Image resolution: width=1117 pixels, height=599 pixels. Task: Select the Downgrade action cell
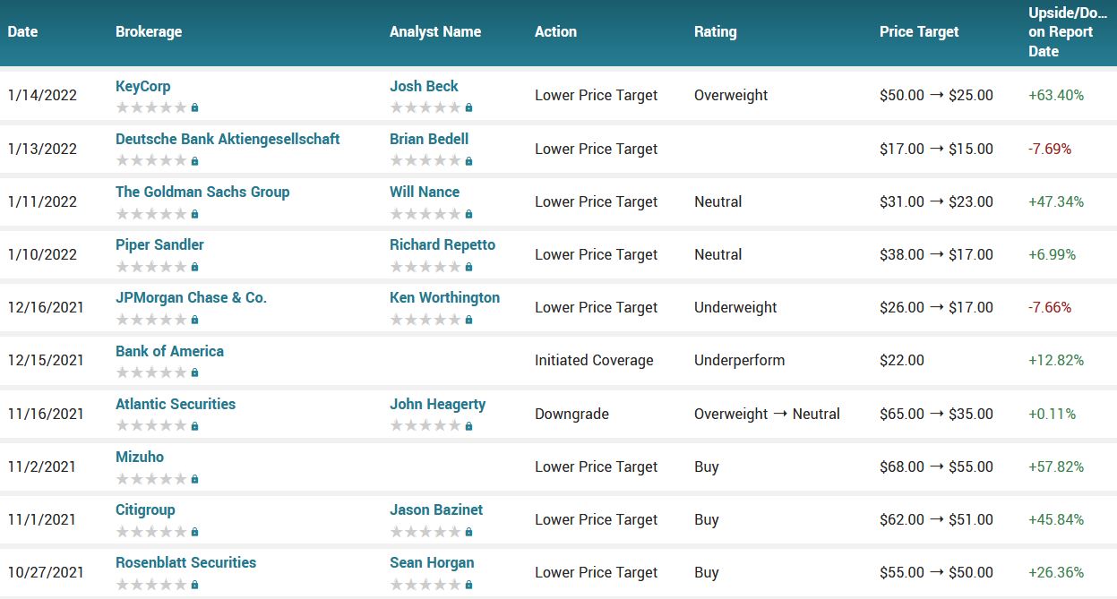click(571, 414)
